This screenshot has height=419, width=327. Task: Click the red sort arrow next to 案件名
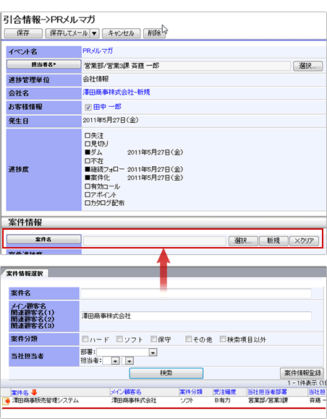point(34,392)
